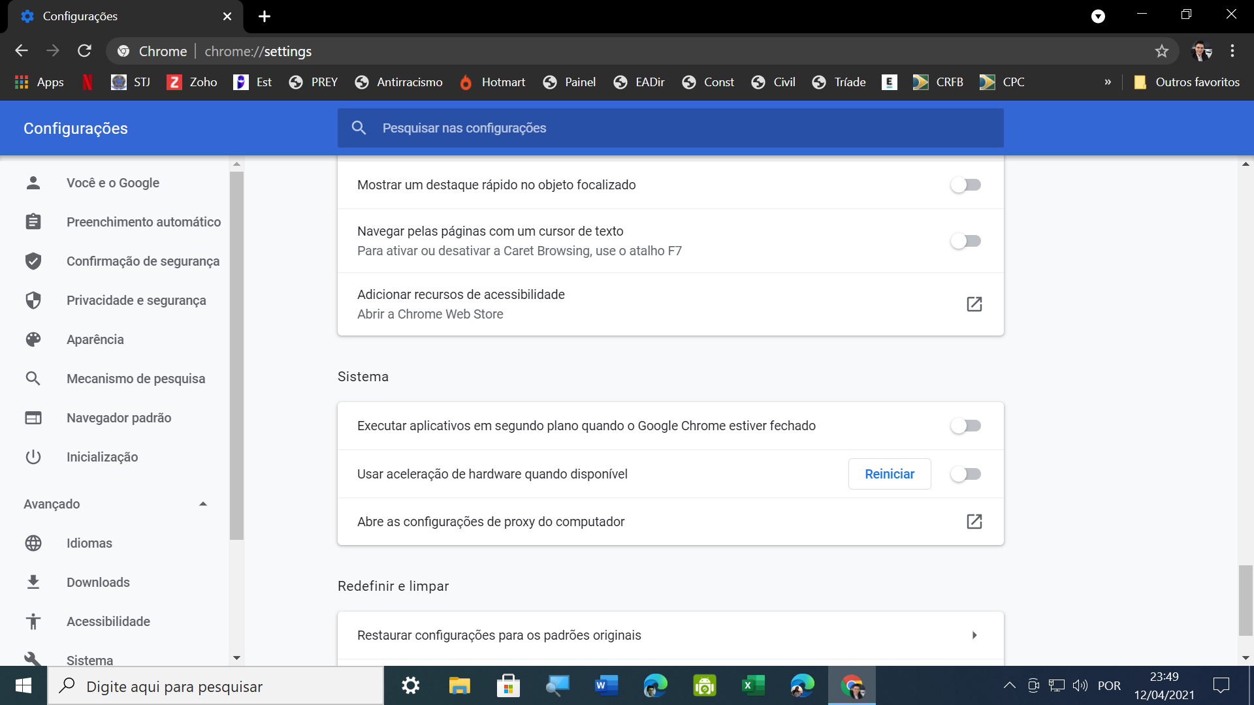
Task: Open the CPC bookmark
Action: [x=1002, y=82]
